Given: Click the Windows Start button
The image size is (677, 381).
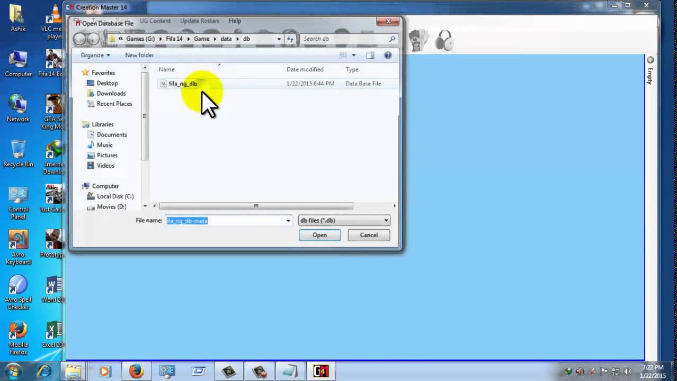Looking at the screenshot, I should point(13,371).
